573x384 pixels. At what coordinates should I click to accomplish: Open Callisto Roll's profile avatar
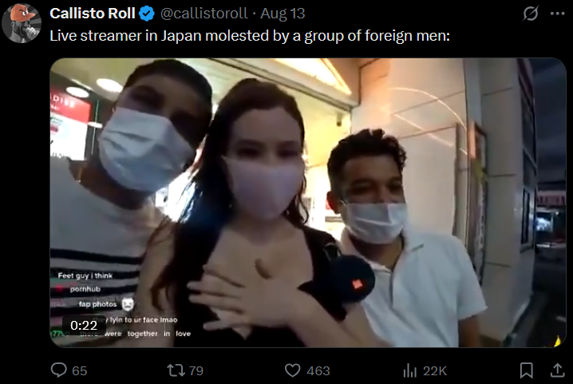pos(22,23)
